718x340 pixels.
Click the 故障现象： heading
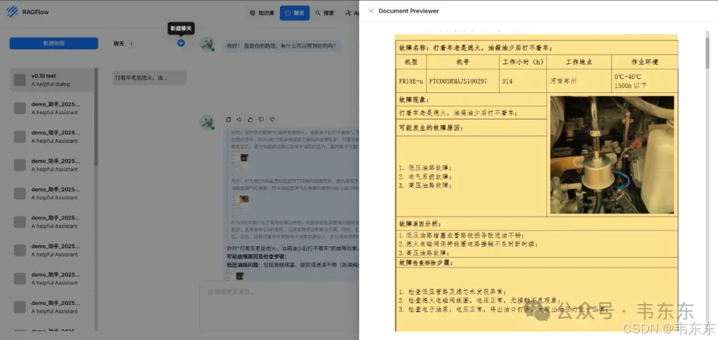414,100
